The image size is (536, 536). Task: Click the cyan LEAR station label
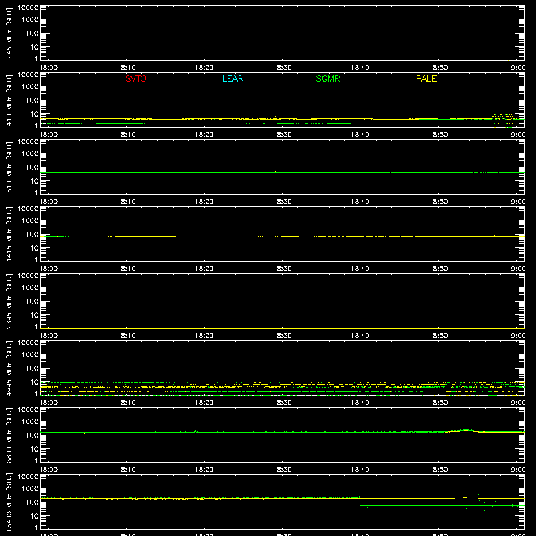(232, 78)
